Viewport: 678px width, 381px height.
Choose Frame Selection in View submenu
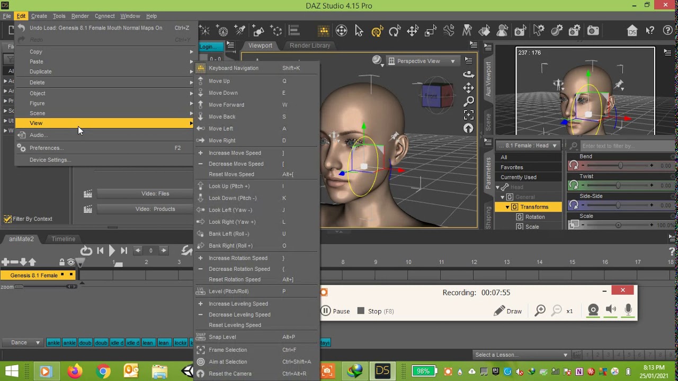[257, 350]
